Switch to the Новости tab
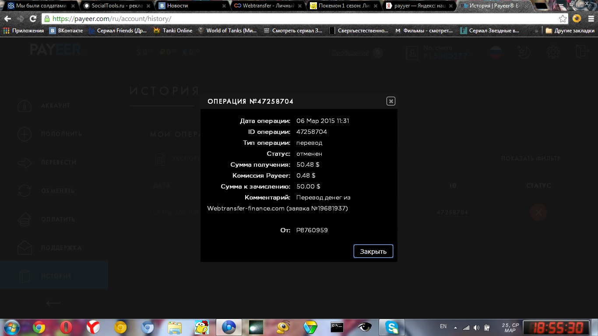The height and width of the screenshot is (336, 598). (192, 6)
